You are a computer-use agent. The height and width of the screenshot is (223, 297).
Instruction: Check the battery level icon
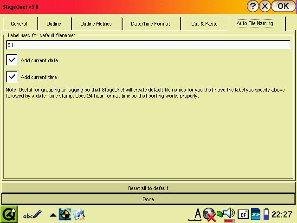tap(266, 214)
